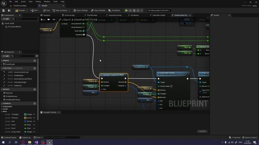Compile the blueprint
259x145 pixels.
pos(20,10)
